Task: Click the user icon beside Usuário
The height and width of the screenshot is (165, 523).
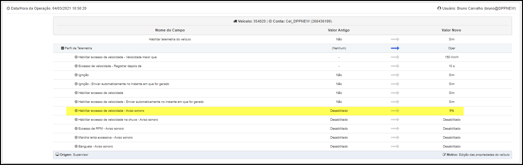Action: point(439,8)
